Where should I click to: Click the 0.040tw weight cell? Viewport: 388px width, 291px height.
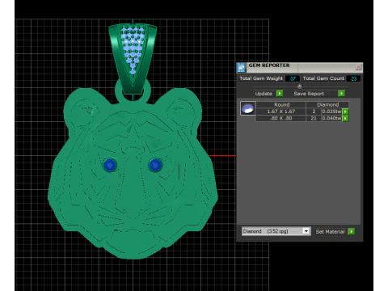click(x=331, y=118)
